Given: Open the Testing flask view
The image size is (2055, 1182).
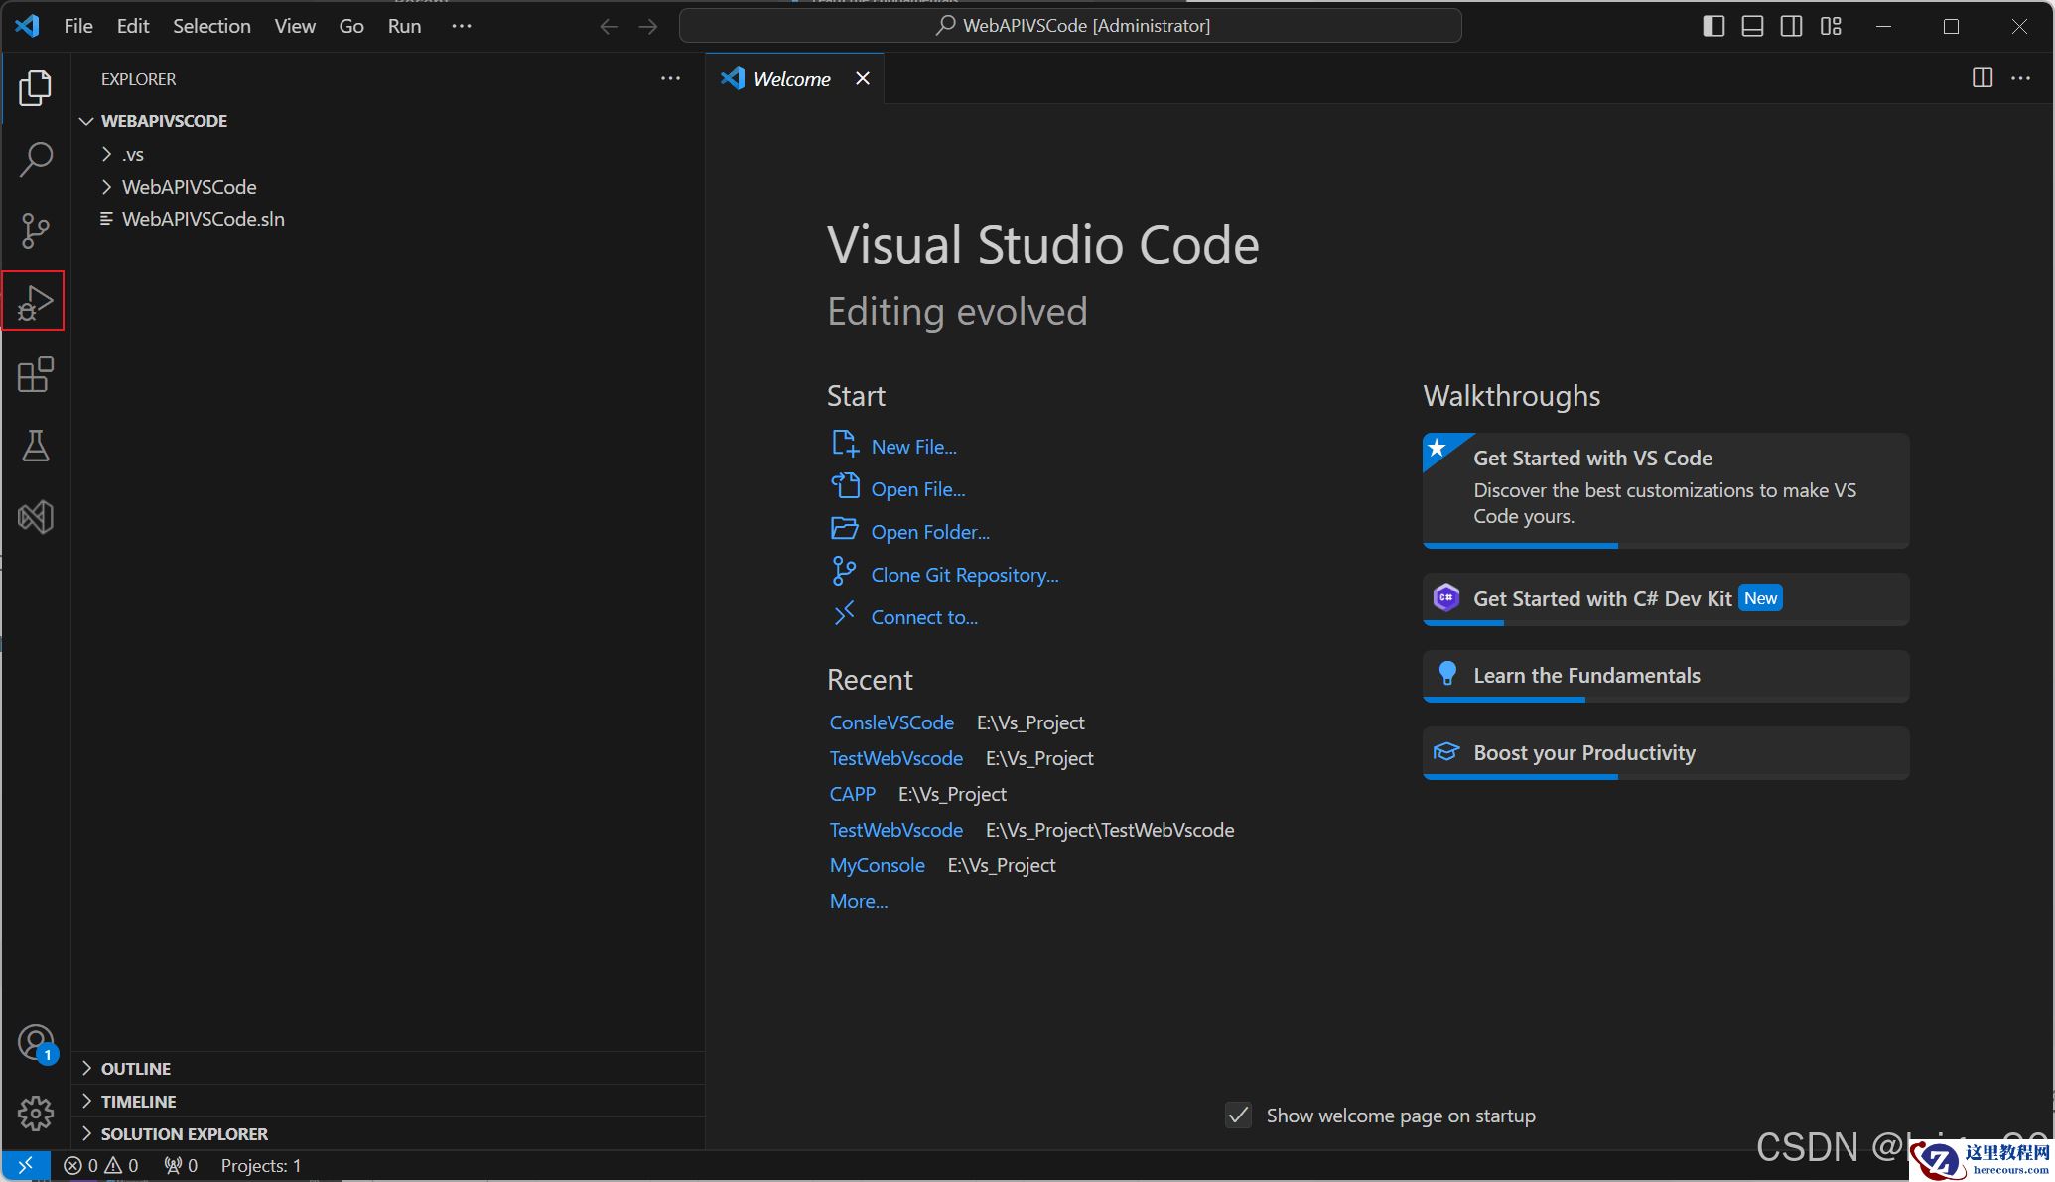Looking at the screenshot, I should [x=35, y=446].
